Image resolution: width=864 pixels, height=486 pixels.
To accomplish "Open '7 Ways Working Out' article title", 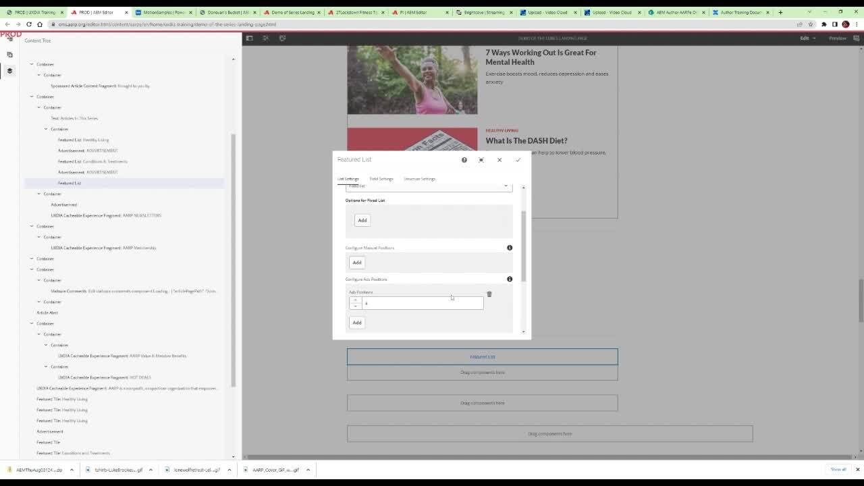I will pos(541,57).
